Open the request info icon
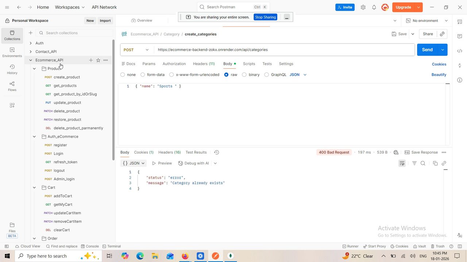Screen dimensions: 467x262 pos(459,80)
